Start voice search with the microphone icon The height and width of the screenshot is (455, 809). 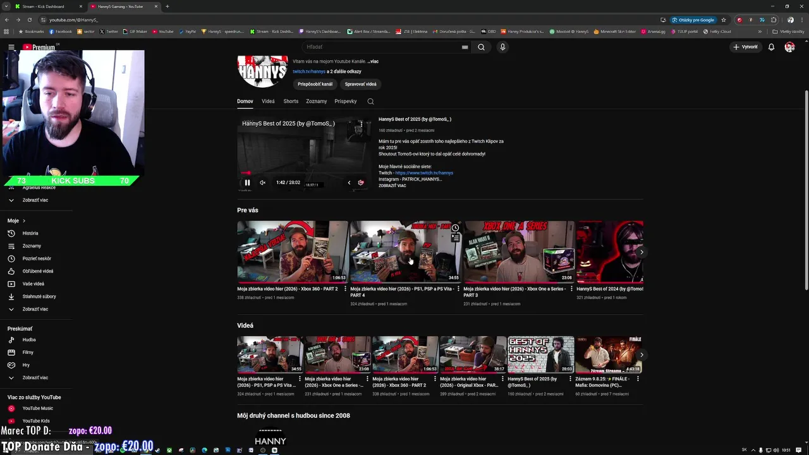(502, 47)
